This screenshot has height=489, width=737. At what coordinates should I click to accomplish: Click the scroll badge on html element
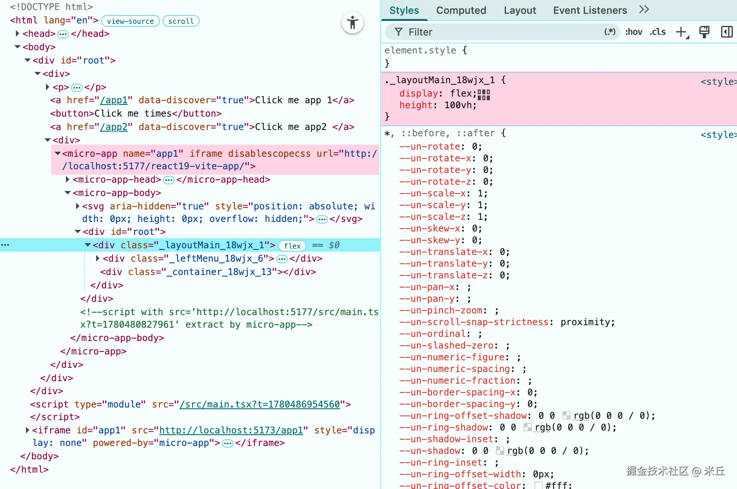pyautogui.click(x=181, y=21)
